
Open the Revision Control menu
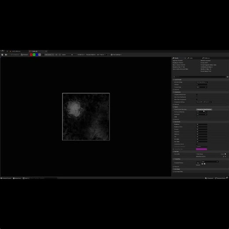point(220,178)
